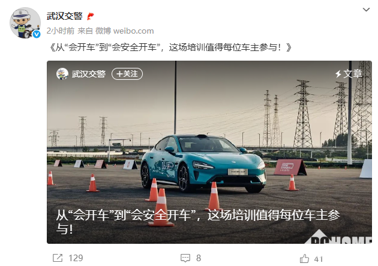The height and width of the screenshot is (266, 378).
Task: Click the 2小时前 timestamp
Action: point(61,31)
